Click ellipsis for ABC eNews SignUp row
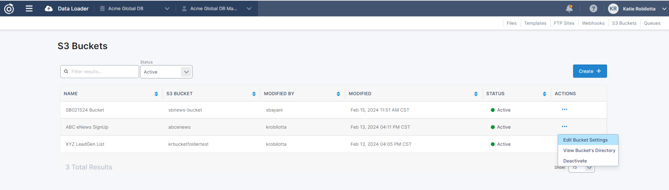The image size is (669, 190). pos(564,127)
